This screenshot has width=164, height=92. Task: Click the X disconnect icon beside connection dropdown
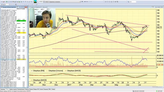pyautogui.click(x=82, y=2)
